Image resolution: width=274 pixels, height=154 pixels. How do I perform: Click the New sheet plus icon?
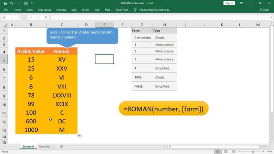coord(62,146)
